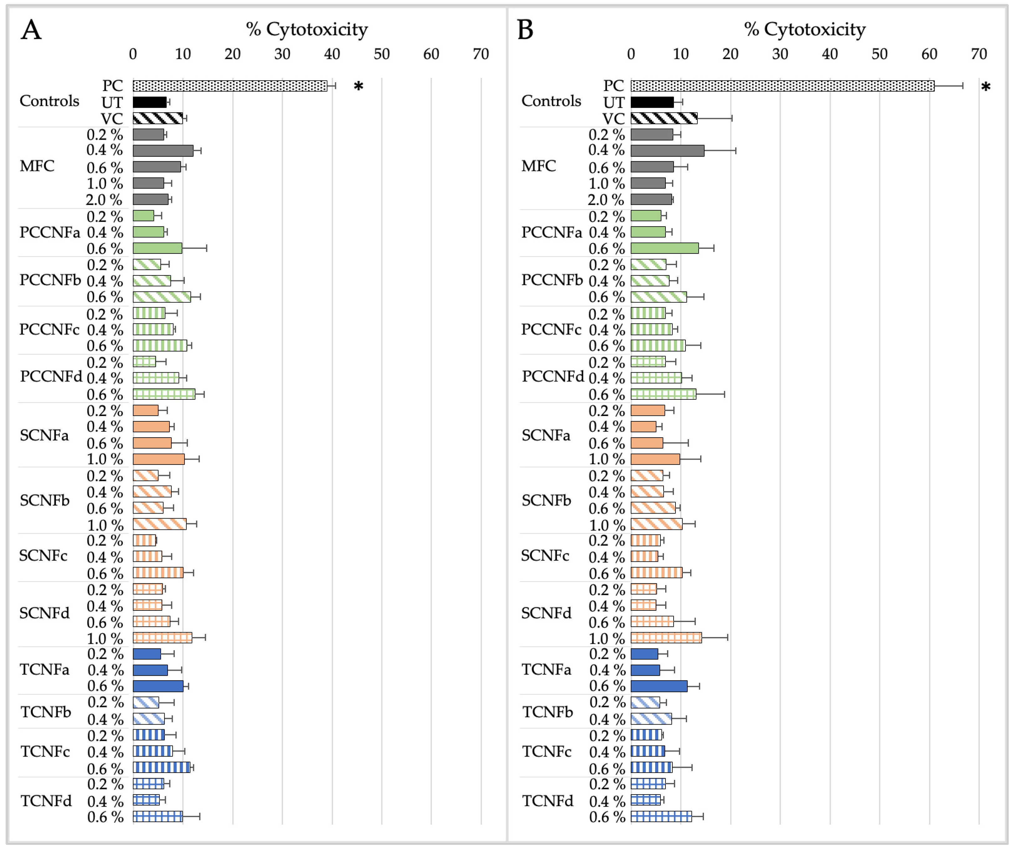The image size is (1014, 848).
Task: Click the axis value 40 in panel B
Action: coord(830,53)
